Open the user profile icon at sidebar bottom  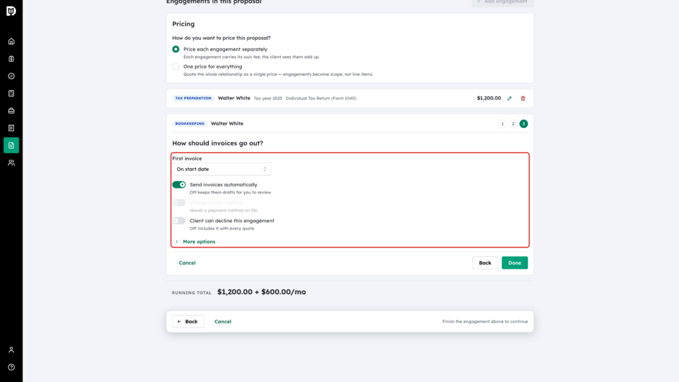point(11,350)
